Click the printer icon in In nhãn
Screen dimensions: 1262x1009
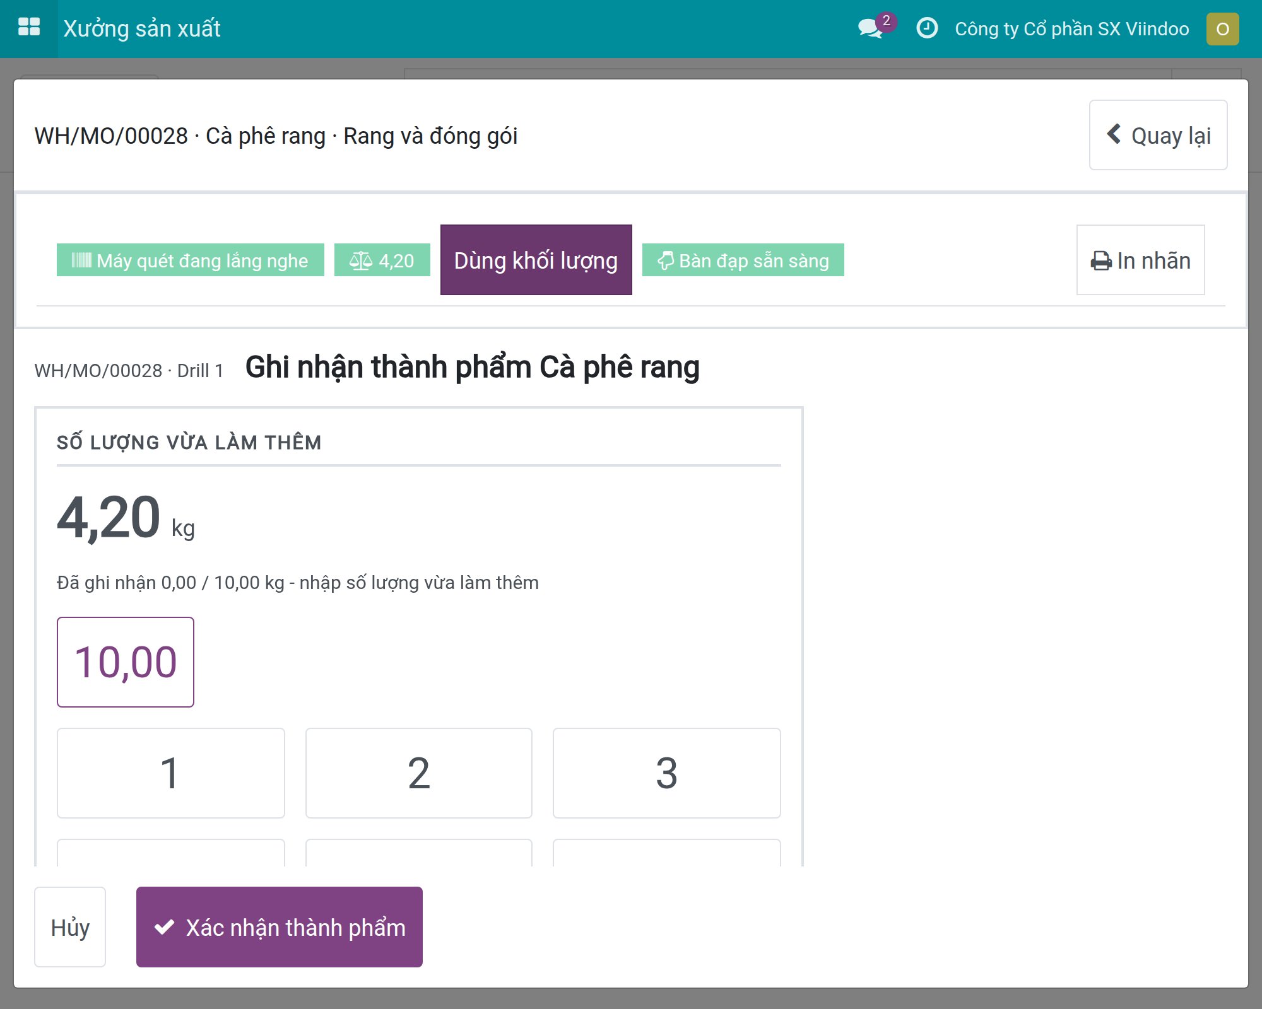click(1101, 261)
